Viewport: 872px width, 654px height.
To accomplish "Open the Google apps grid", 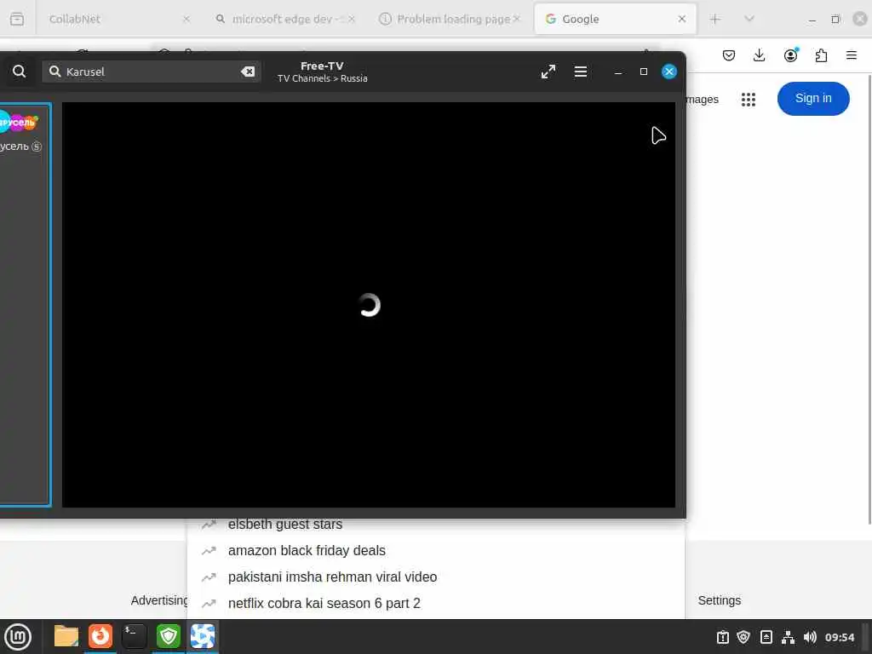I will point(749,99).
